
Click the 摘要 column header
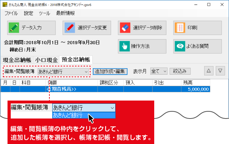[72, 83]
